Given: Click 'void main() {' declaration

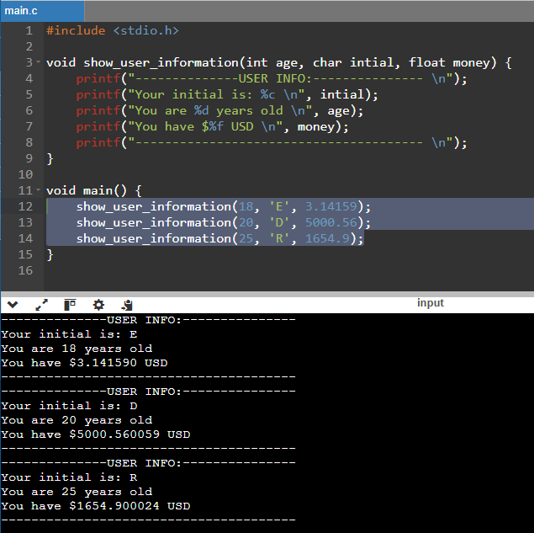Looking at the screenshot, I should click(x=94, y=190).
